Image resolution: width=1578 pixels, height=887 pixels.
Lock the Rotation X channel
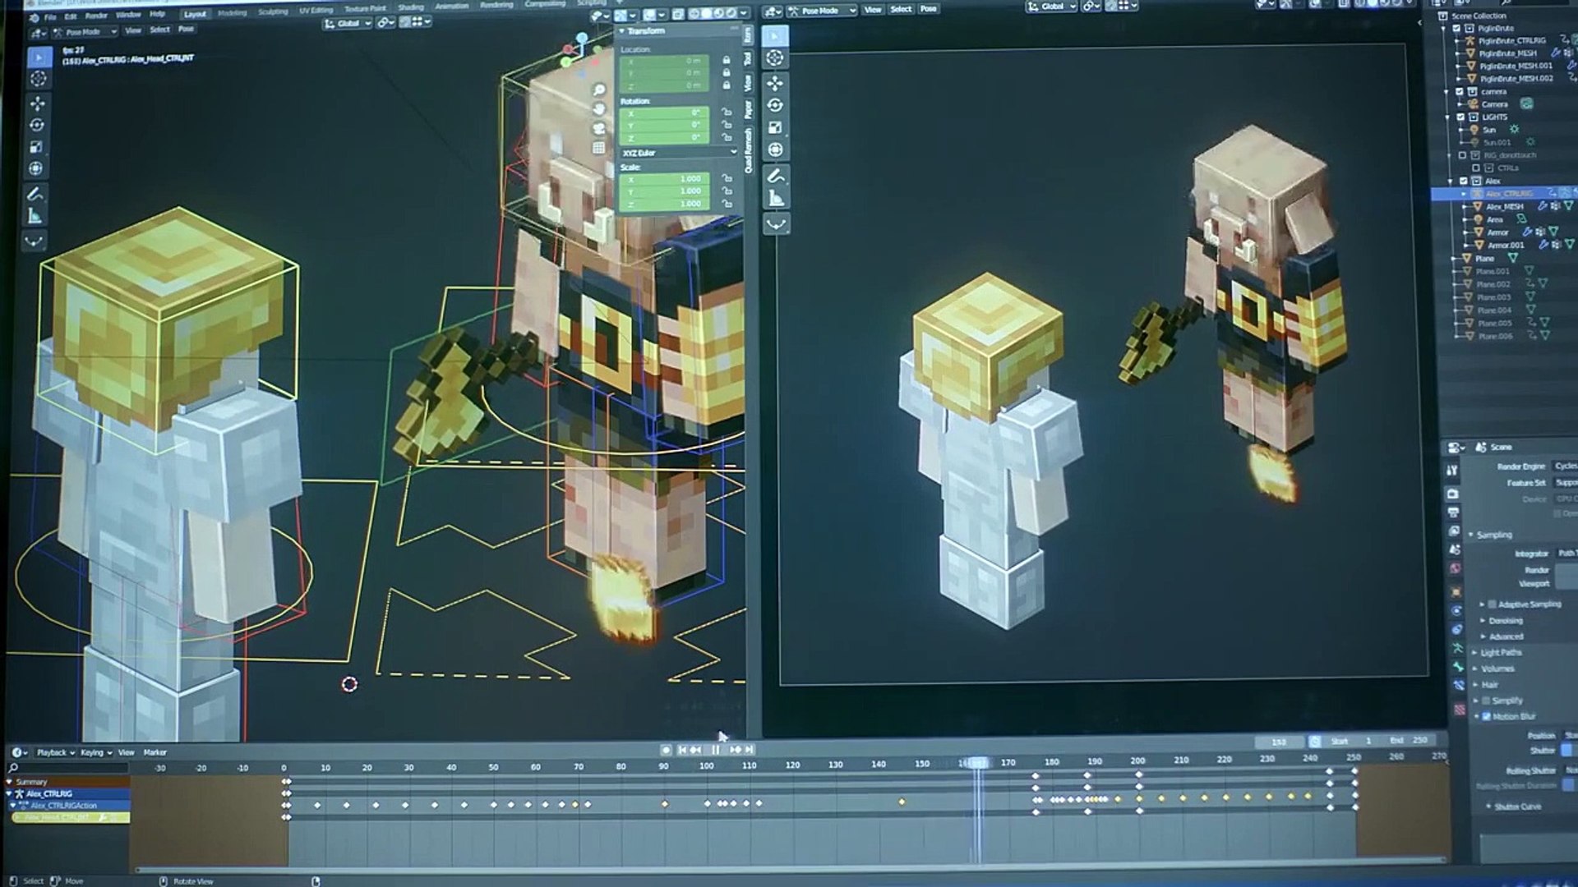coord(727,113)
